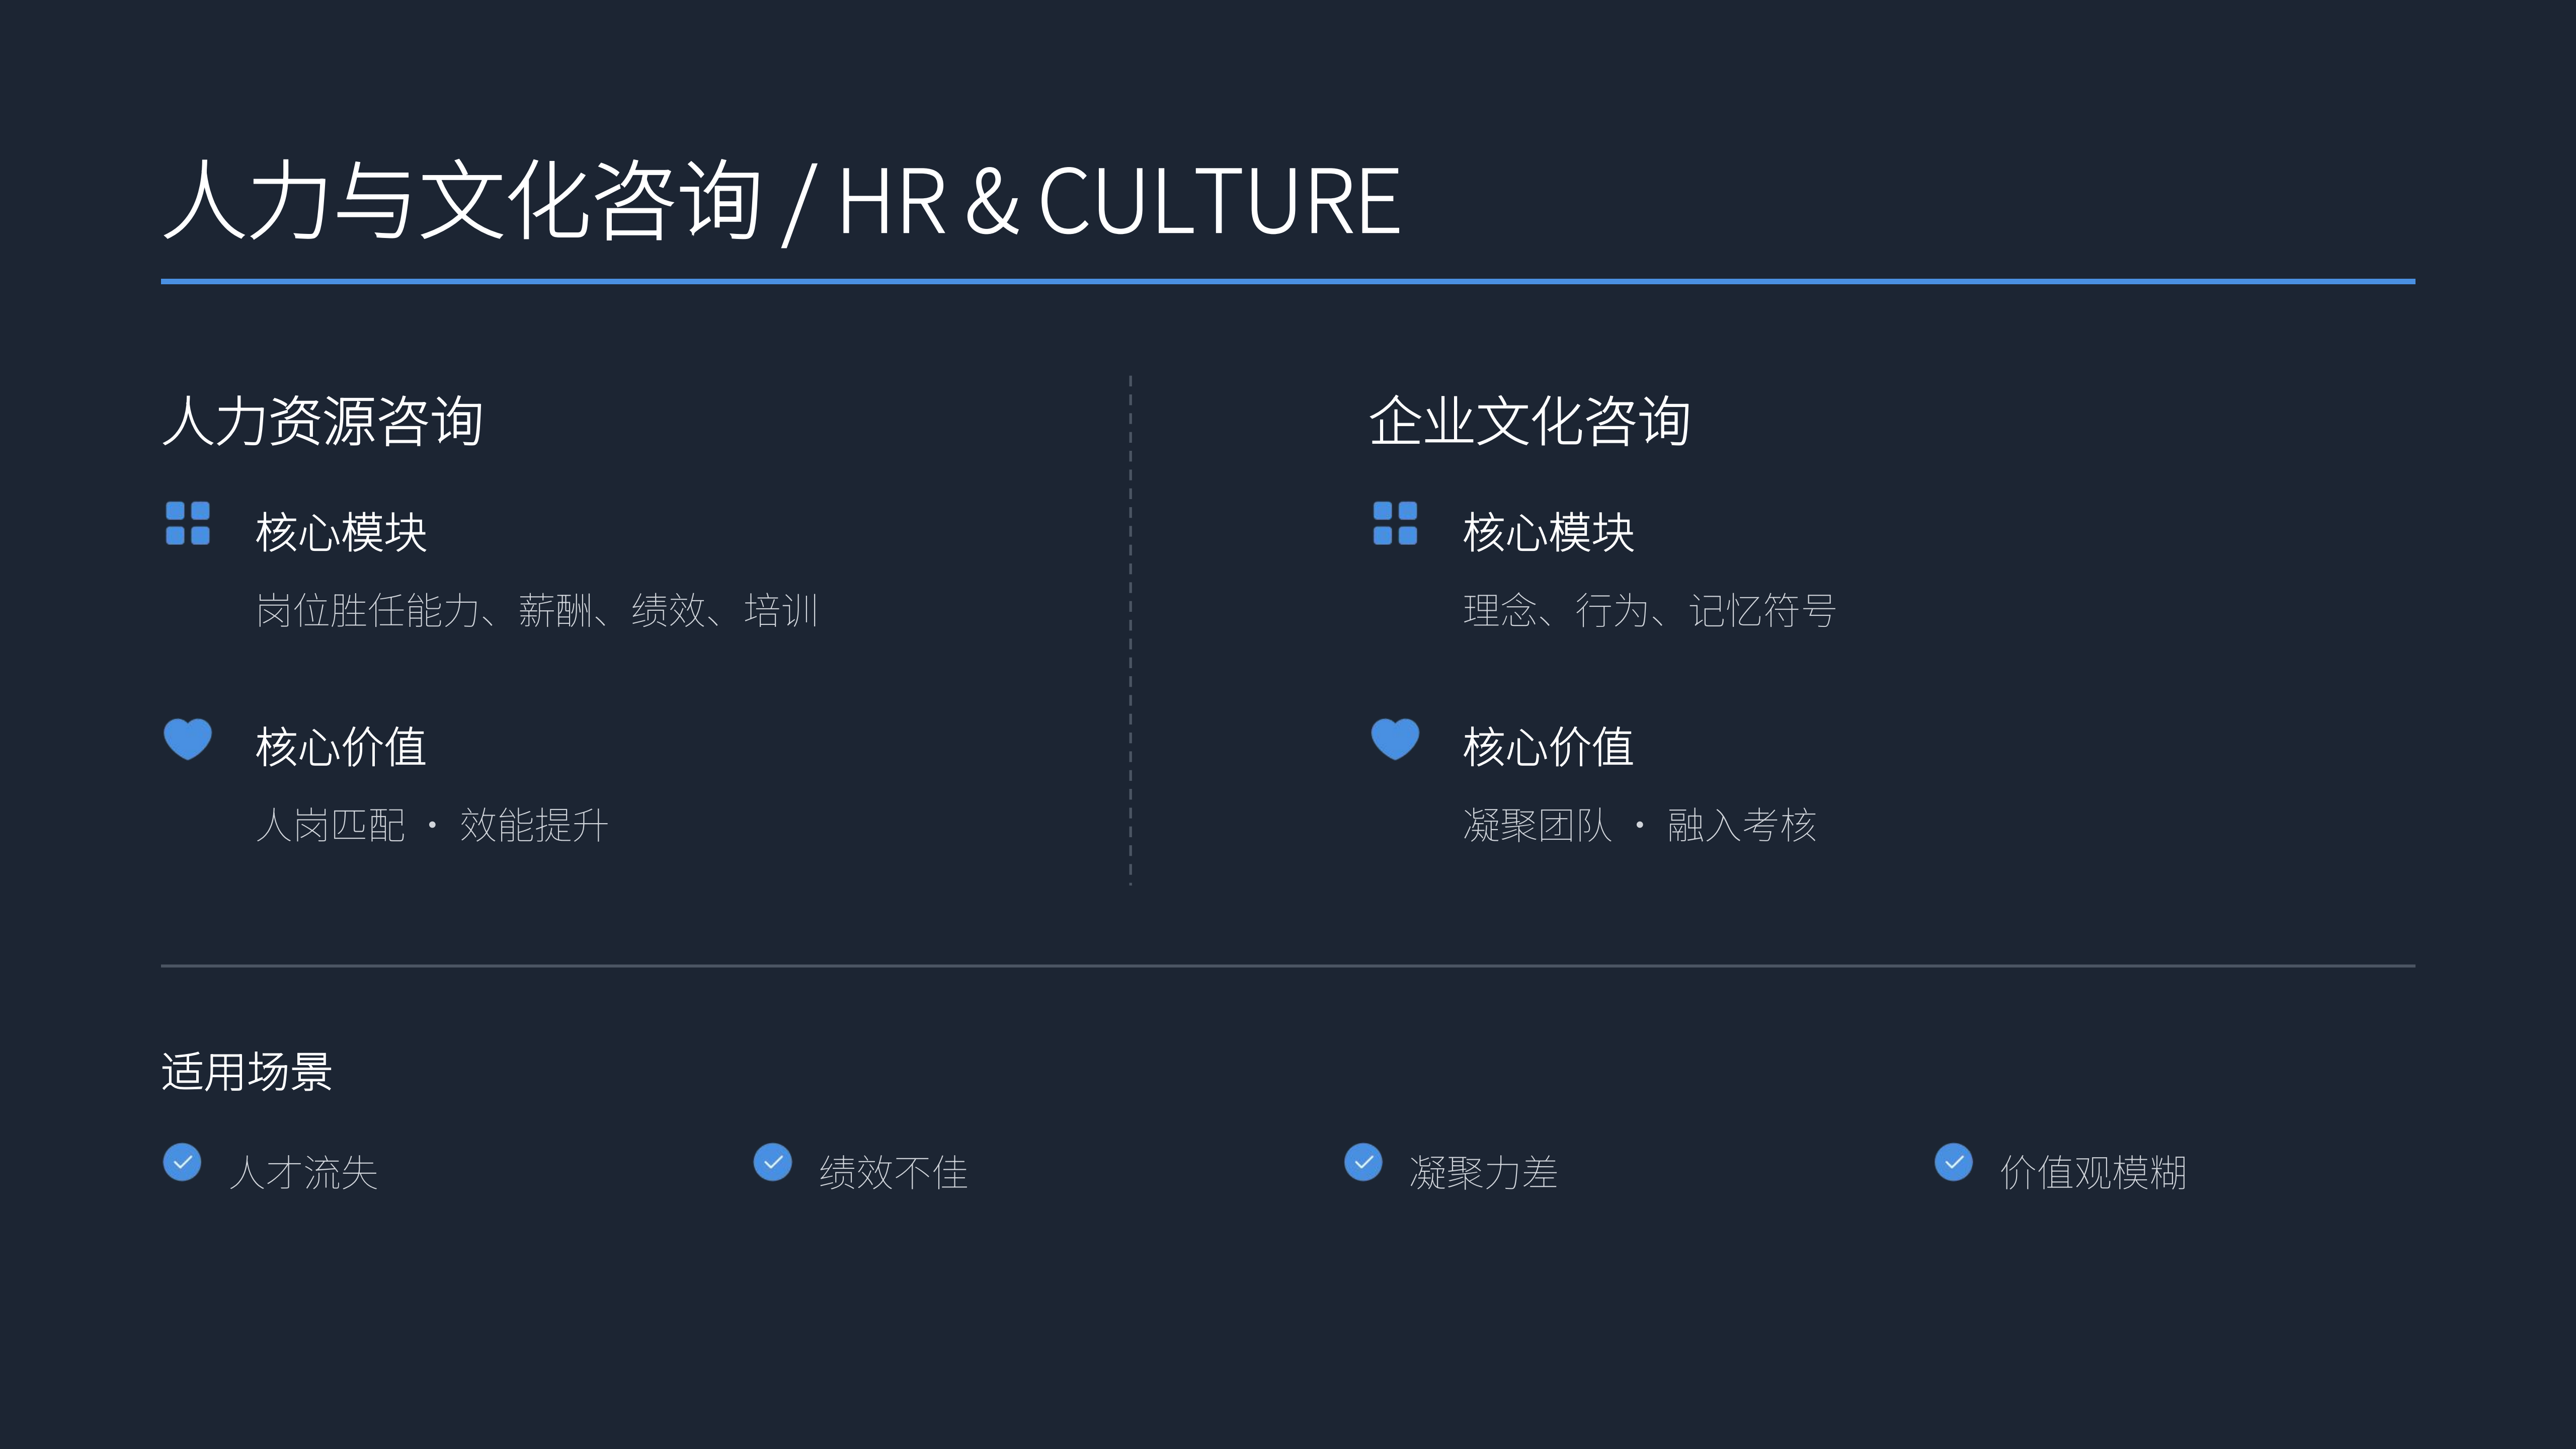Screen dimensions: 2576x1449
Task: Click text 理念、行为、记忆符号
Action: click(x=1649, y=610)
